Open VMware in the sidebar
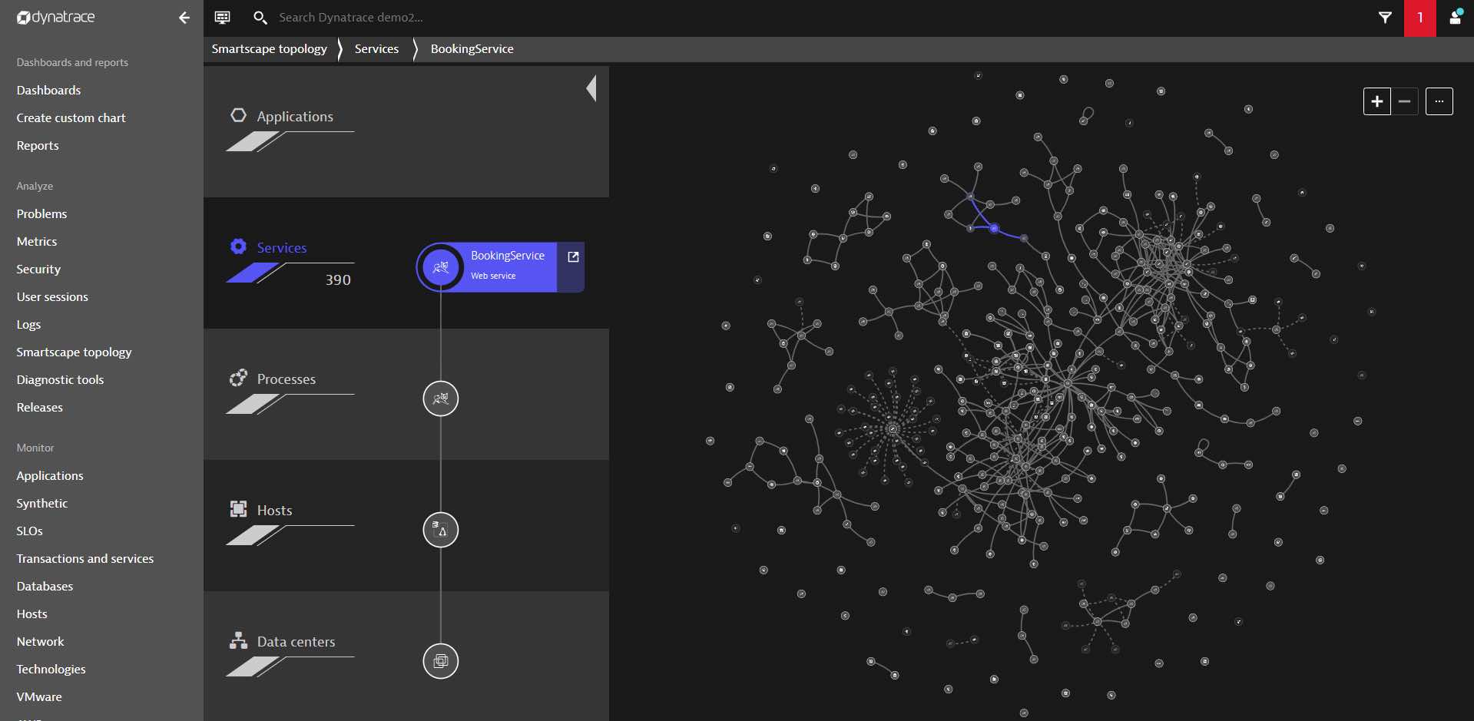The image size is (1474, 721). pyautogui.click(x=39, y=697)
